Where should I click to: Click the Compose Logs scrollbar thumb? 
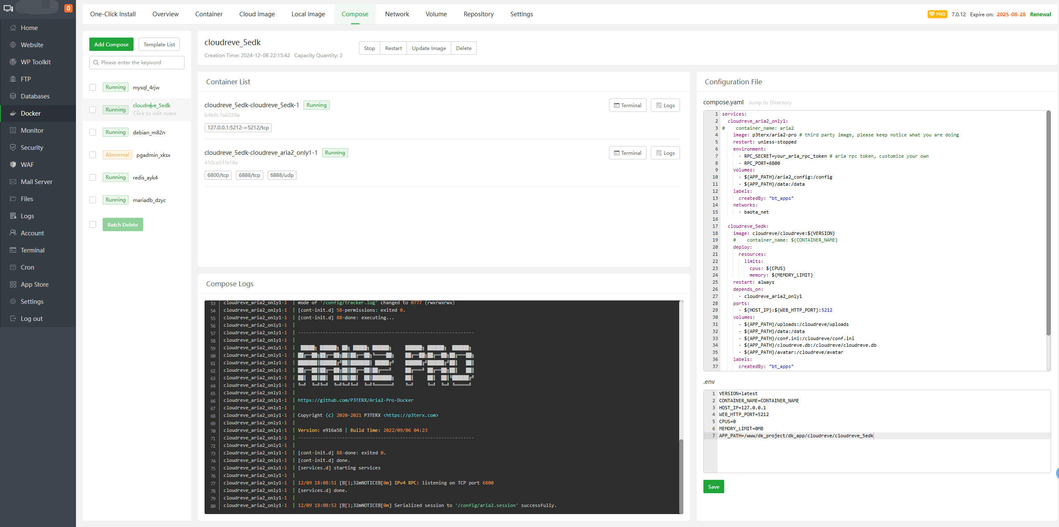point(681,476)
